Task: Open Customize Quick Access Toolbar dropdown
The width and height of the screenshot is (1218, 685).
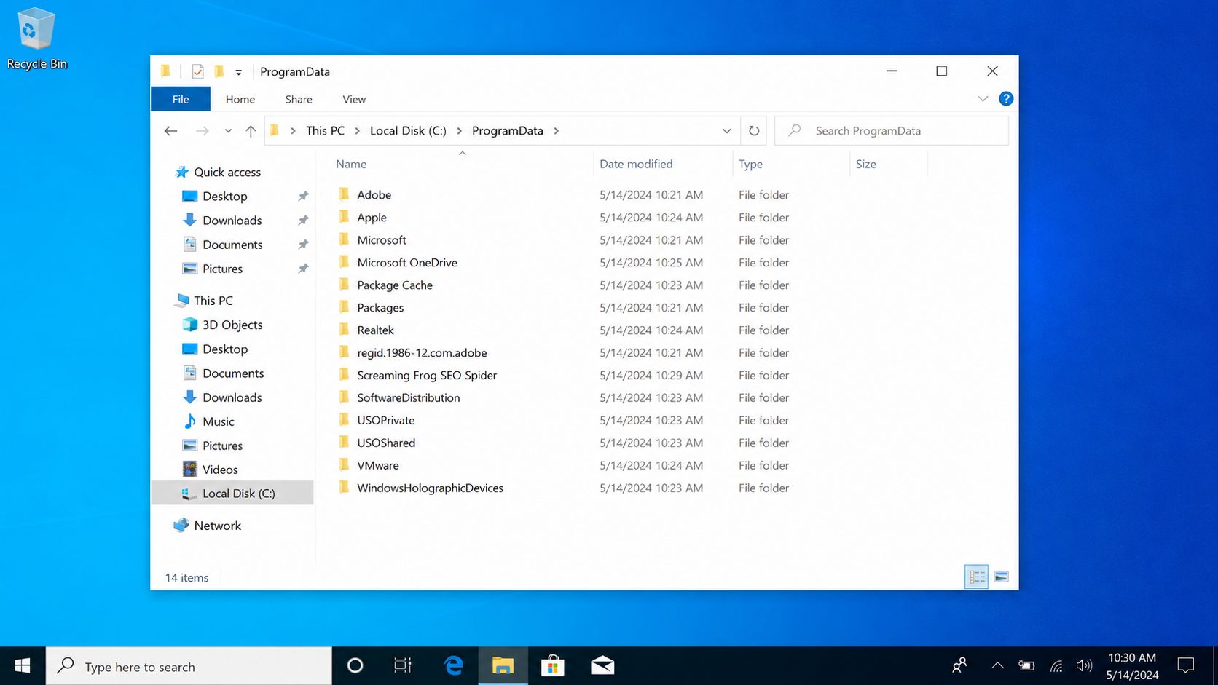Action: coord(238,72)
